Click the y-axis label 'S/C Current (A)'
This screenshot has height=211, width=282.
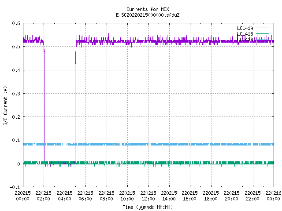pyautogui.click(x=5, y=105)
